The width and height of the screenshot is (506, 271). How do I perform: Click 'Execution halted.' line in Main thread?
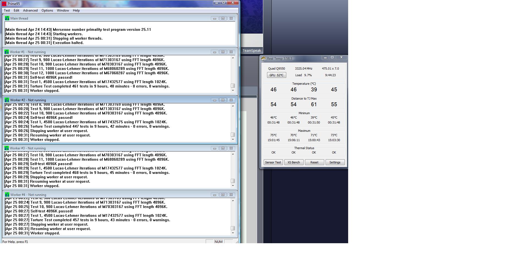44,43
